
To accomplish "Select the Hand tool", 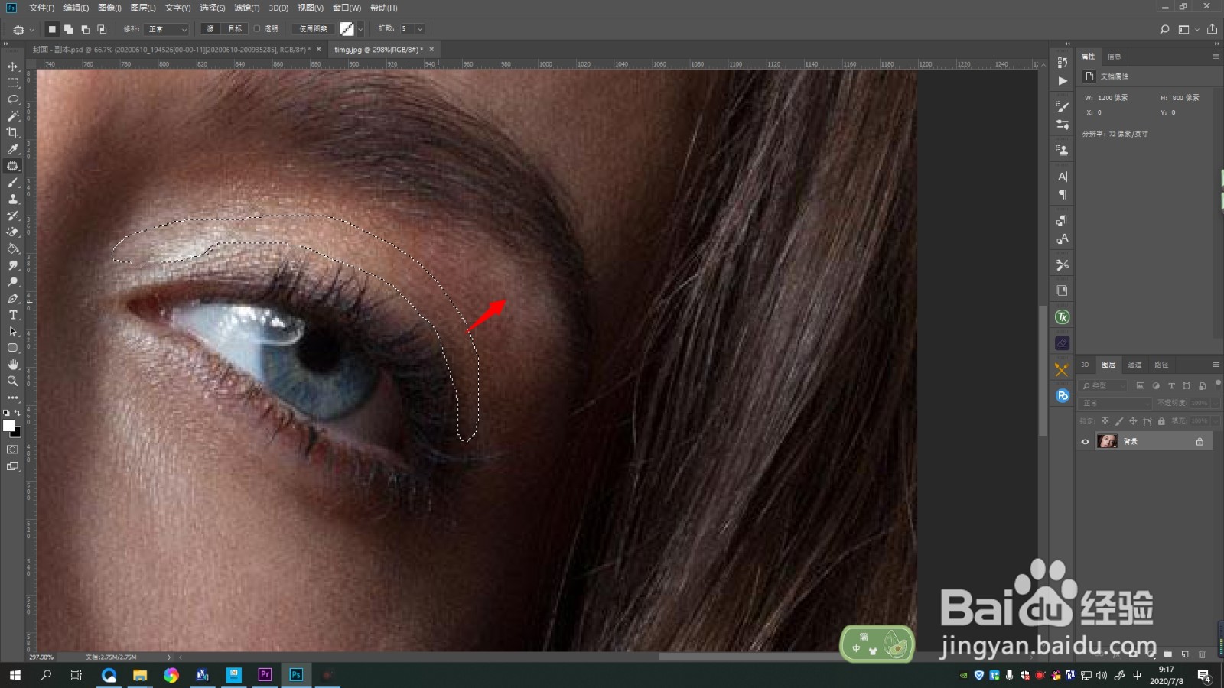I will pyautogui.click(x=13, y=365).
